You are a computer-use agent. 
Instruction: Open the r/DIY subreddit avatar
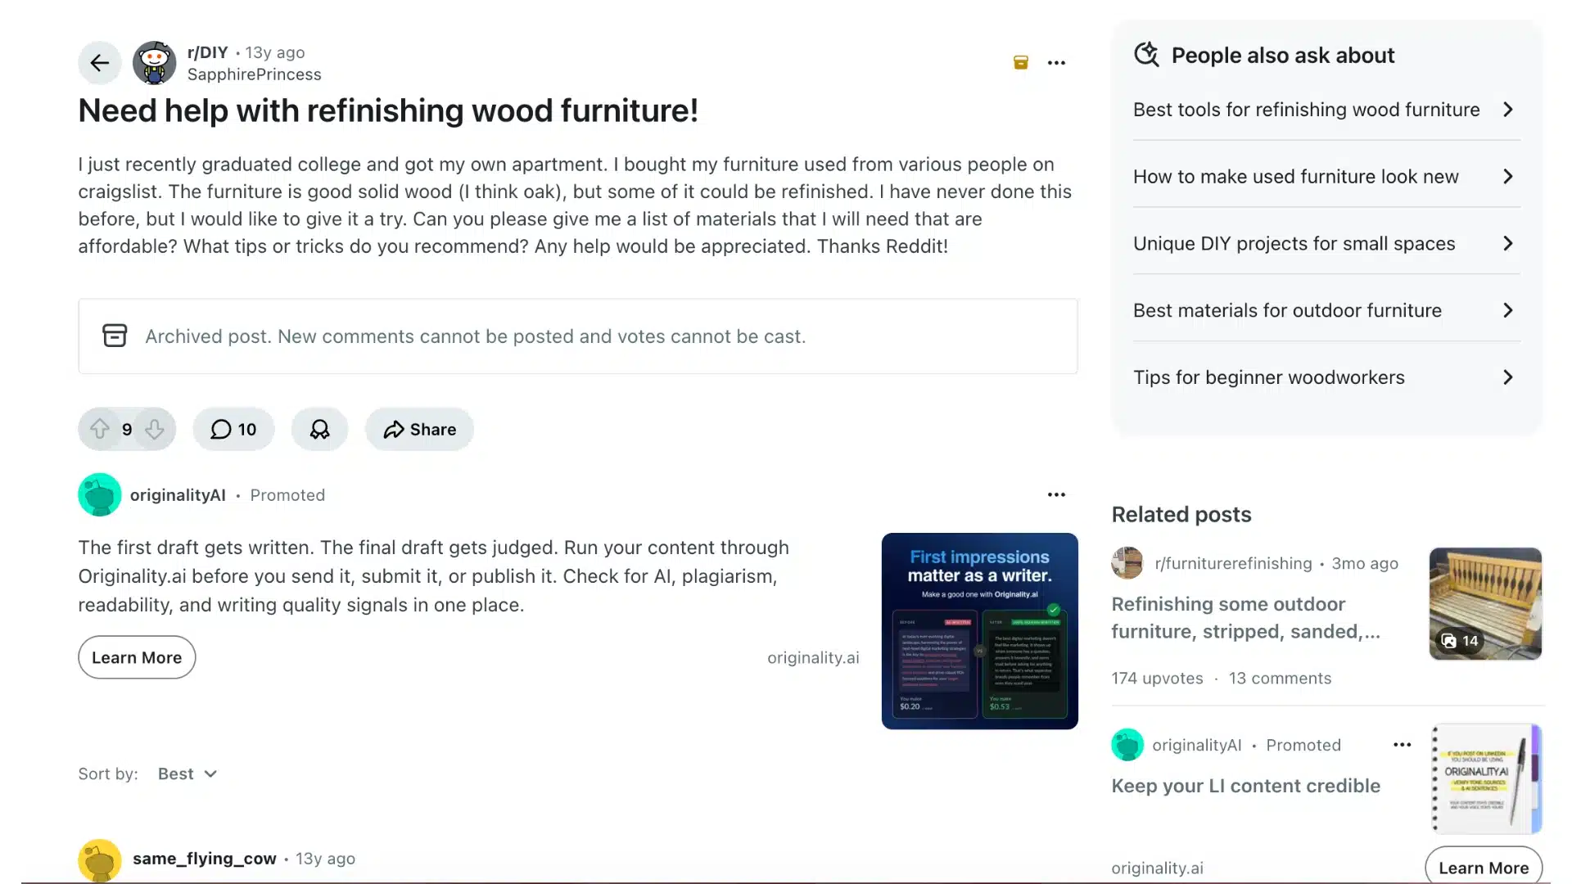tap(154, 63)
